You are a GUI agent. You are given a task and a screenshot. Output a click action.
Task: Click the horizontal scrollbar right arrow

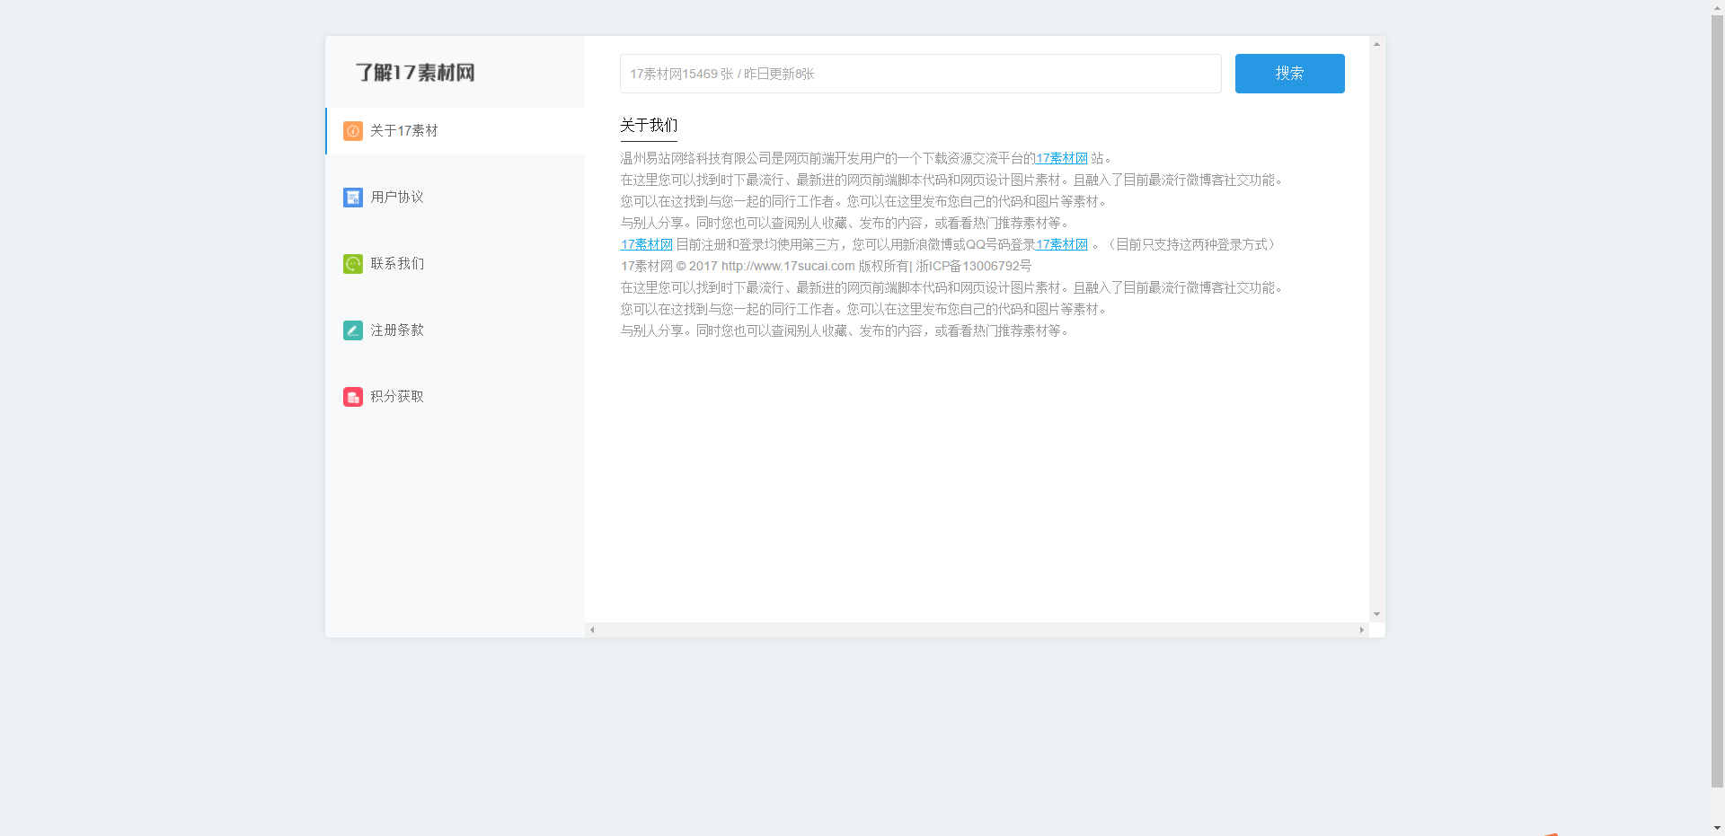[x=1362, y=630]
